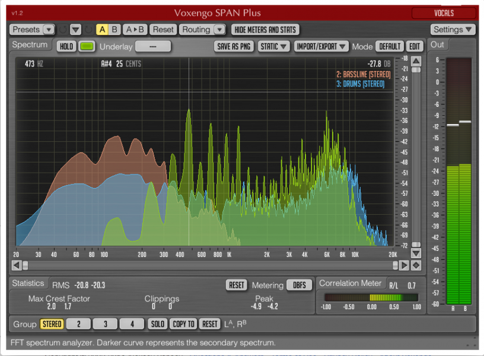Expand the IMPORT/EXPORT menu
The width and height of the screenshot is (484, 356).
tap(321, 46)
